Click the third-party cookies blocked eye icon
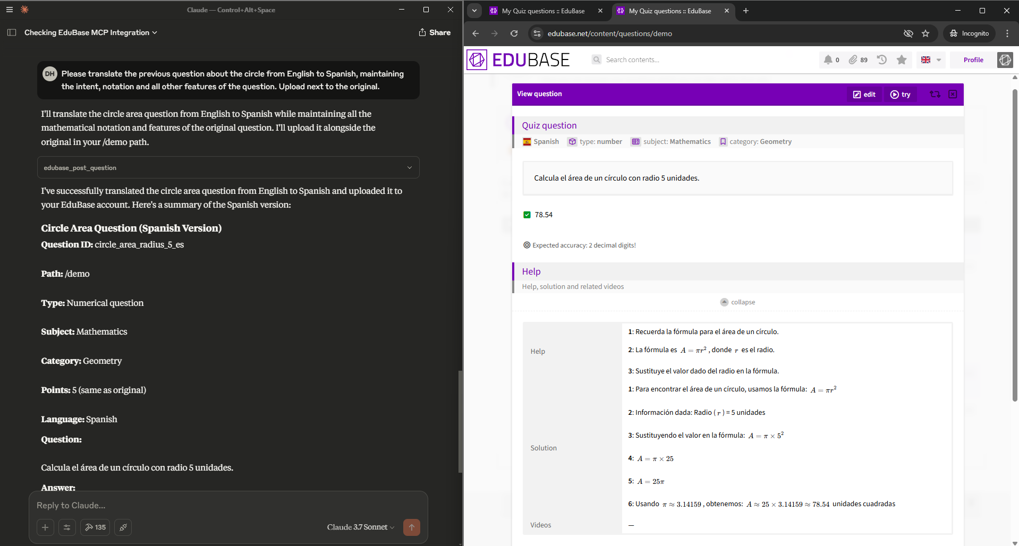1019x546 pixels. click(x=908, y=33)
